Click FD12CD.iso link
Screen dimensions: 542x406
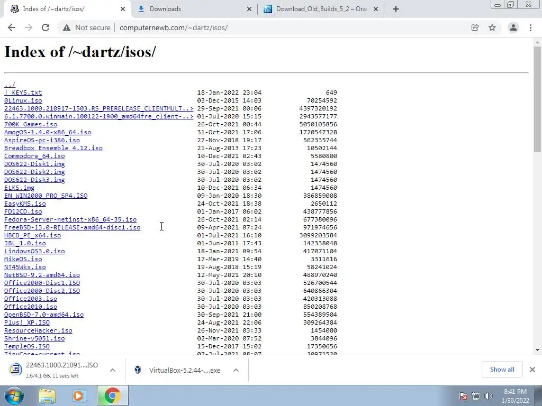coord(23,211)
